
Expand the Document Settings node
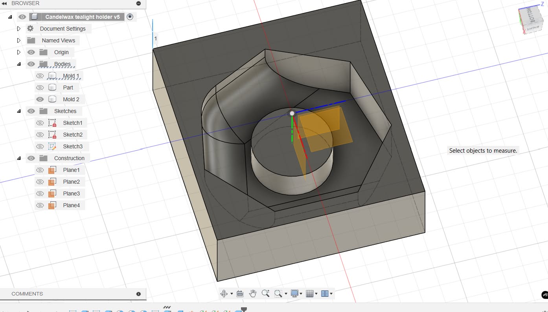[18, 29]
